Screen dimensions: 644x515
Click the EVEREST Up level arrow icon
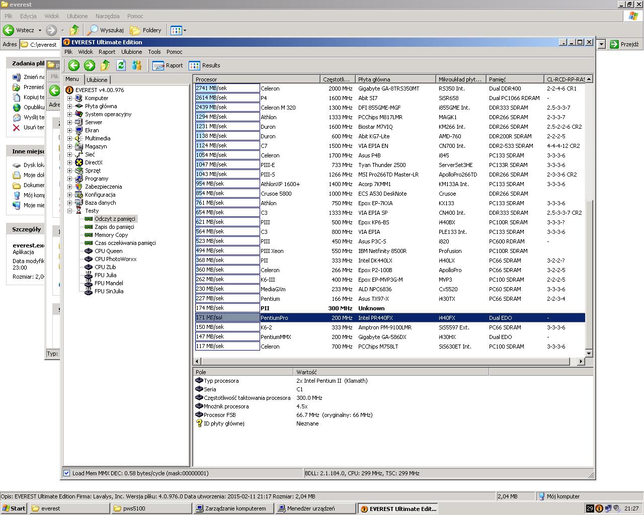[105, 65]
